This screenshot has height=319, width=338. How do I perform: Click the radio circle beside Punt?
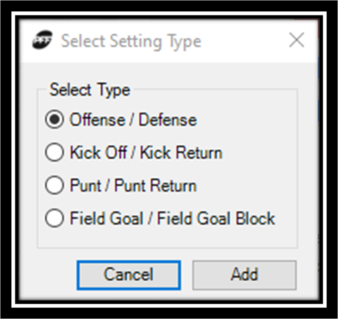pyautogui.click(x=55, y=186)
